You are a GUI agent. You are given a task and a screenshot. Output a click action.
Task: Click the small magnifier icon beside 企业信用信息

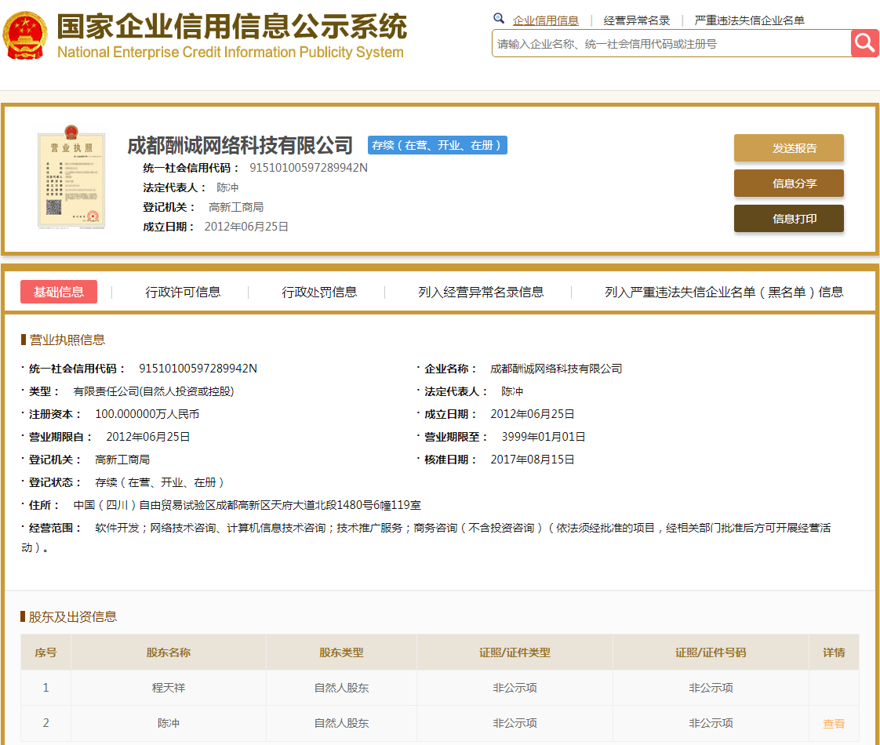[499, 19]
